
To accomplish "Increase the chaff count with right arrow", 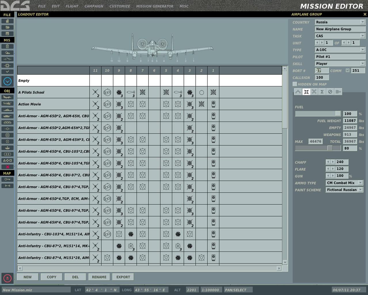I will click(x=333, y=162).
